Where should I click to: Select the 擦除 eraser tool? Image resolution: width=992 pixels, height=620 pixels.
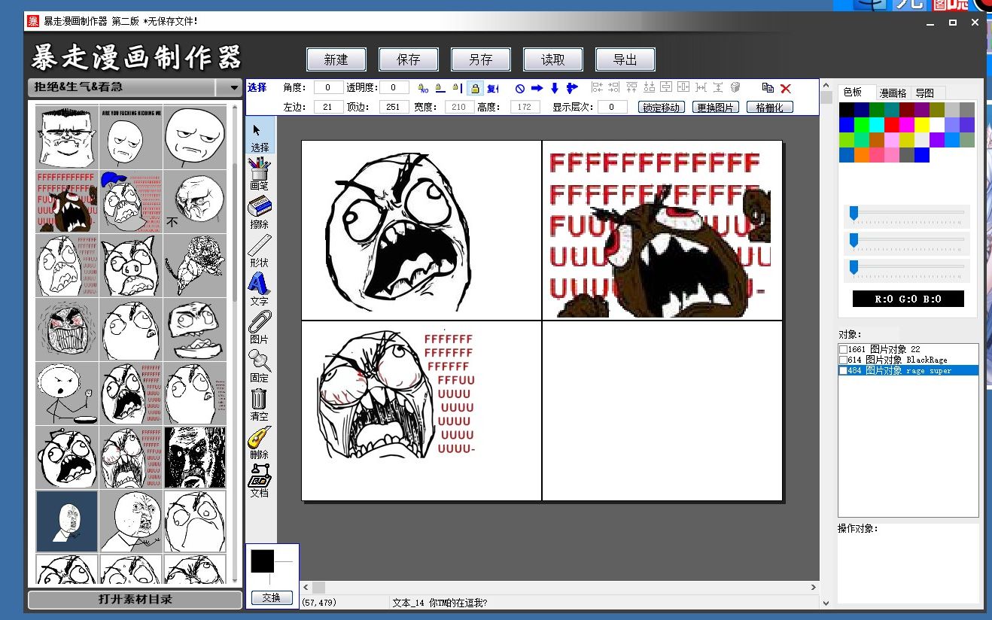(x=260, y=213)
